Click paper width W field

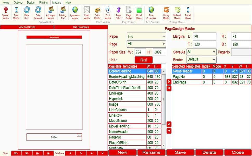140,52
